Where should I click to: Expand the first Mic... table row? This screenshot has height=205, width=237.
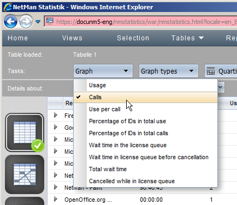(x=56, y=139)
